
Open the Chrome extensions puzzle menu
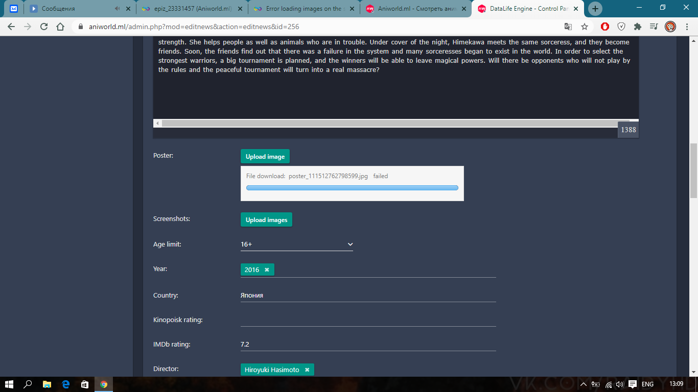coord(637,27)
